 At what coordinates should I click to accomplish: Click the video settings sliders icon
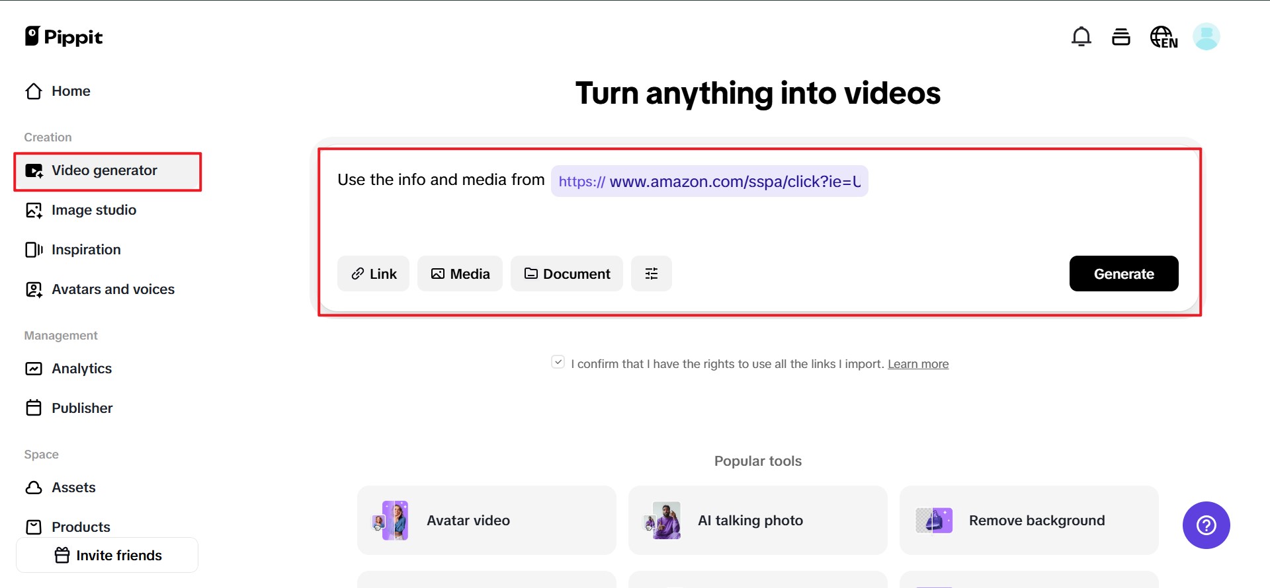pyautogui.click(x=651, y=274)
